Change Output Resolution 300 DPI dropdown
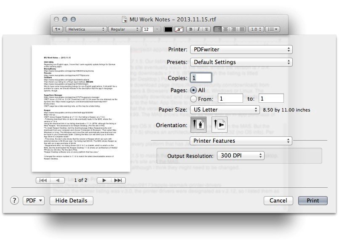The image size is (339, 245). (x=241, y=156)
